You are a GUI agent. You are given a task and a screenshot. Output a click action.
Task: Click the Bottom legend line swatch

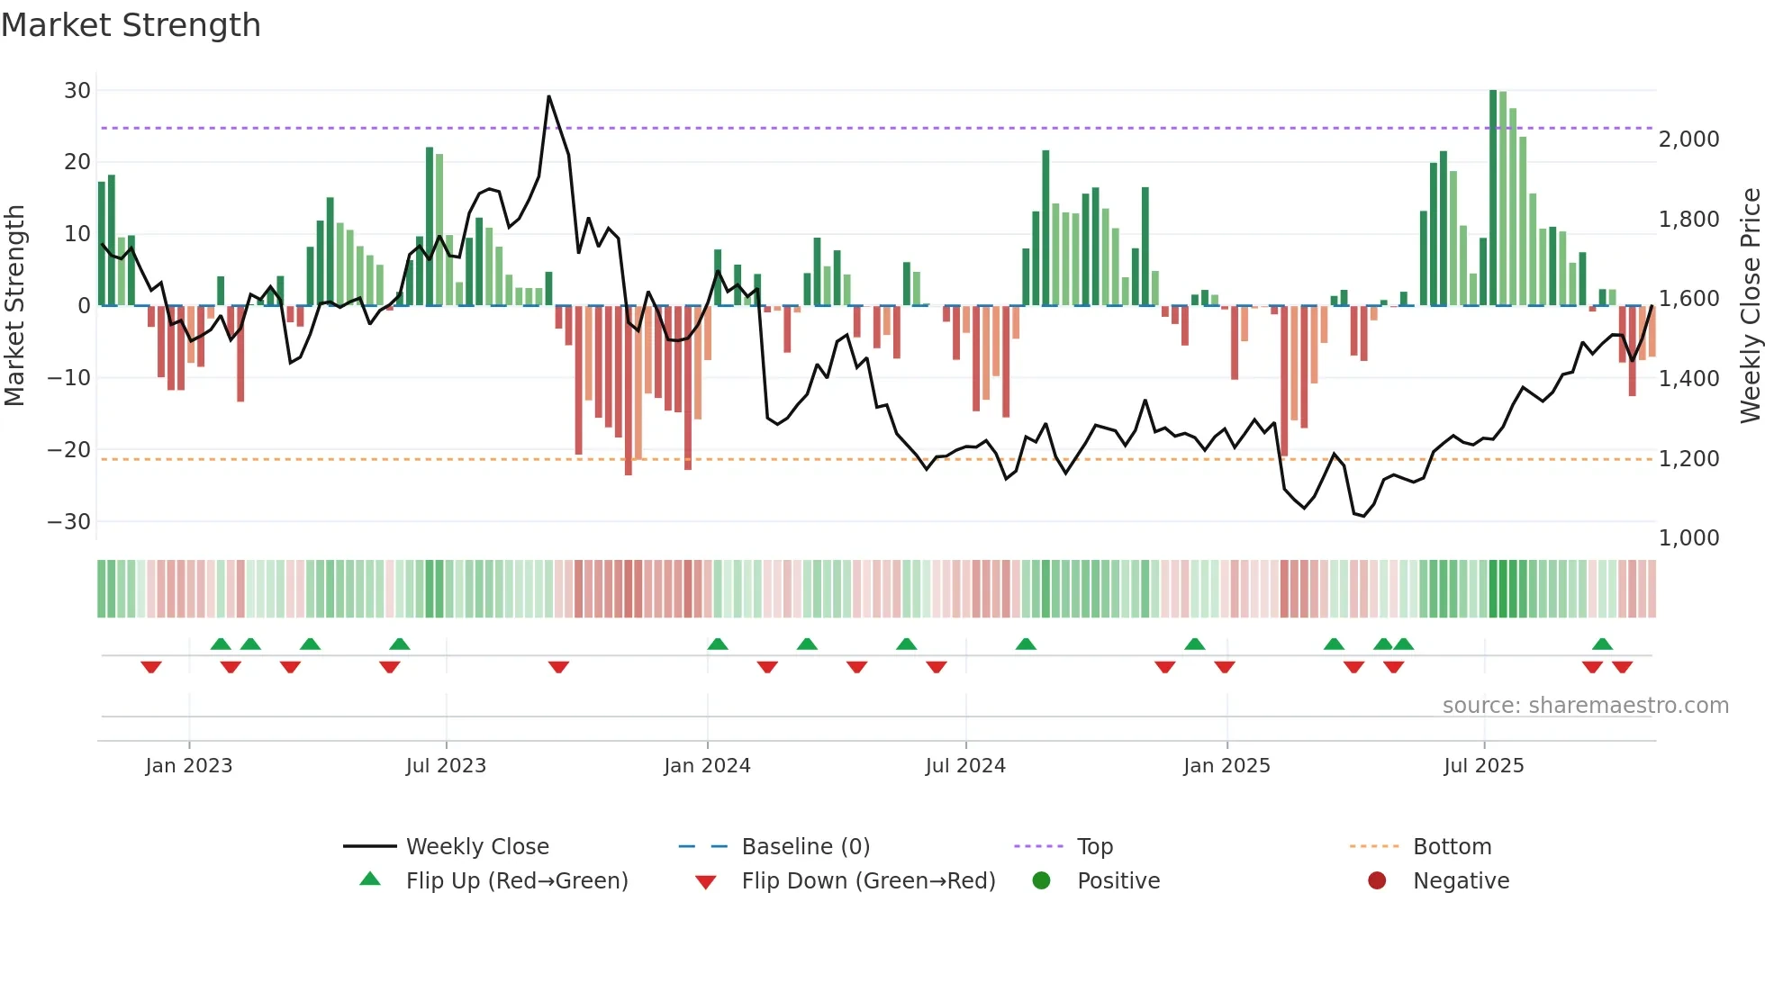(x=1373, y=847)
